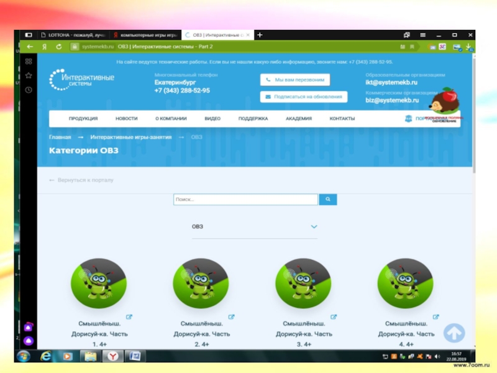Close the ОВЗ browser tab
This screenshot has height=373, width=497.
[x=248, y=35]
